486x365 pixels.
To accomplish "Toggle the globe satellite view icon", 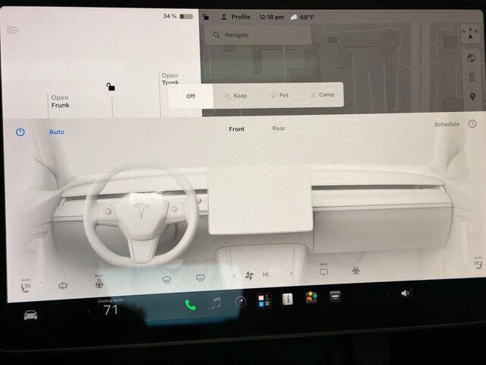I will (471, 58).
